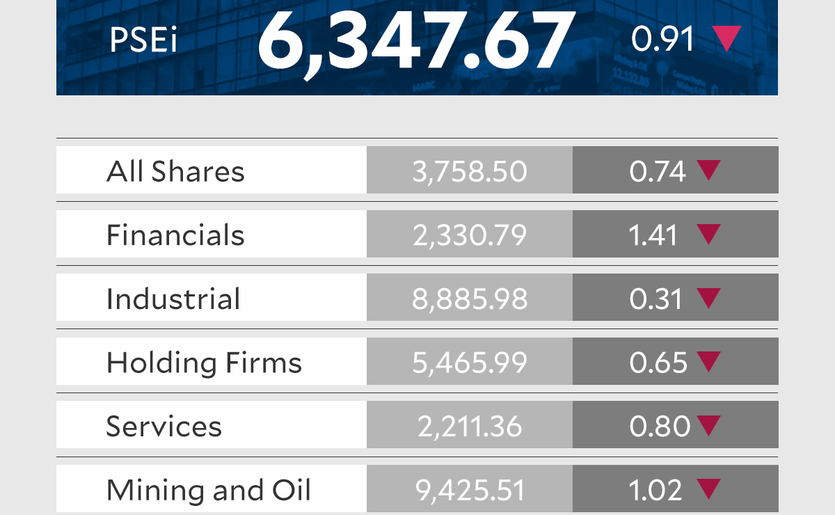
Task: Click the All Shares value 3,758.50
Action: click(470, 171)
